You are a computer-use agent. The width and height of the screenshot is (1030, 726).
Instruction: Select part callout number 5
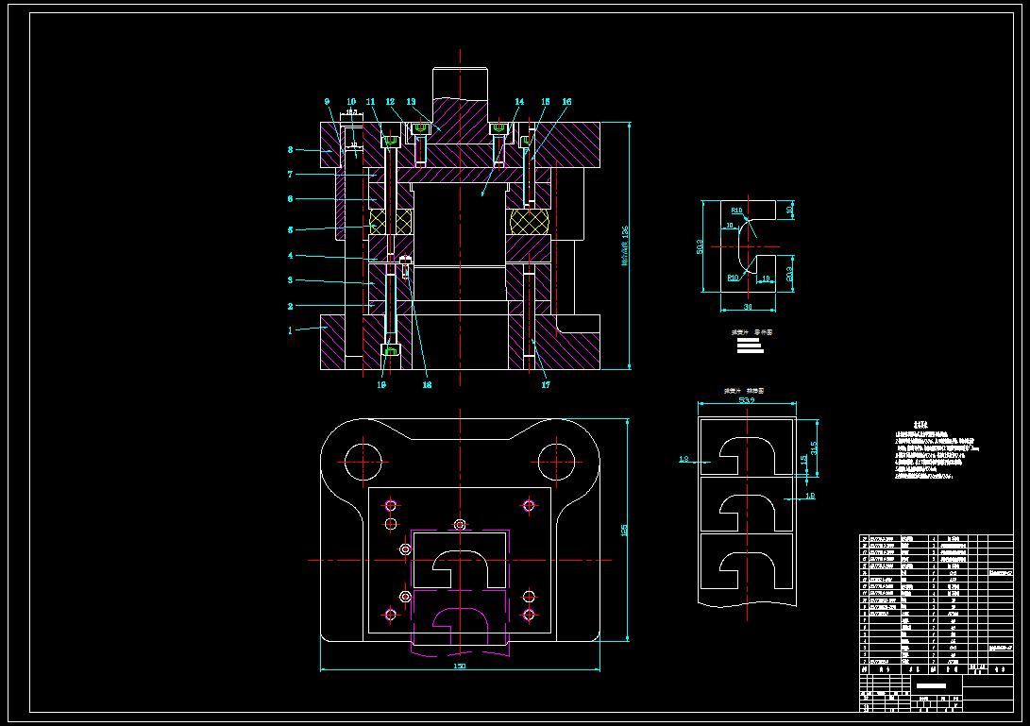(291, 230)
